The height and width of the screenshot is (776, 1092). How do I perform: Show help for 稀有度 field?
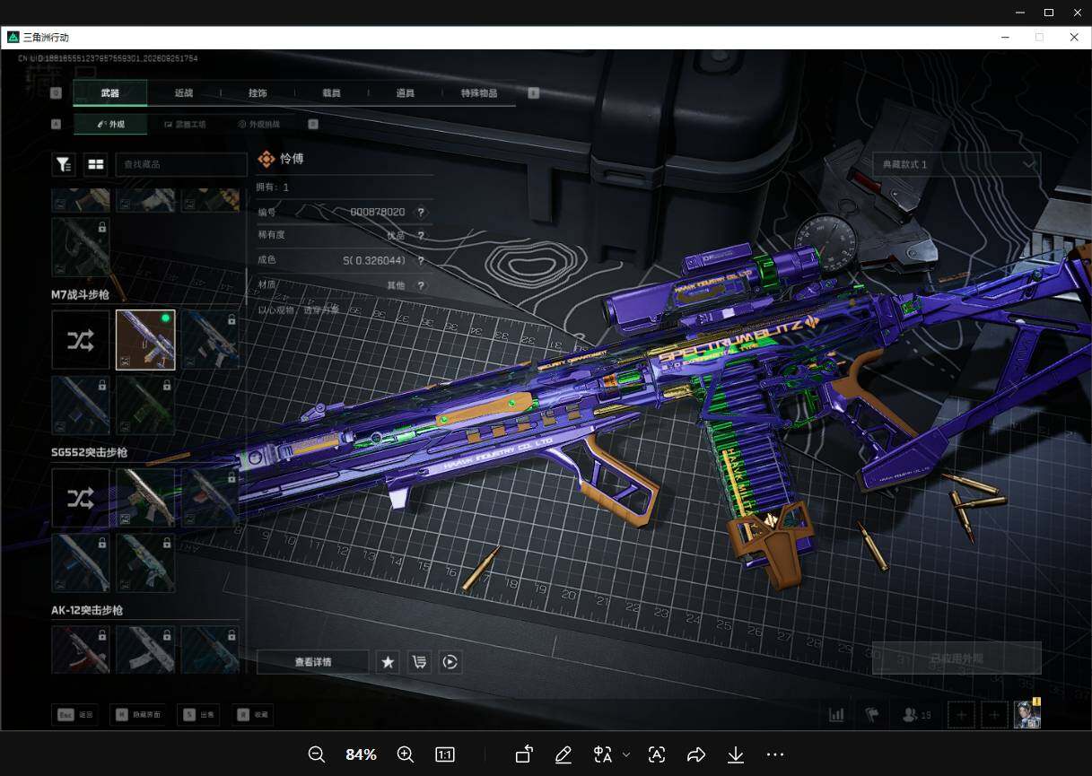pyautogui.click(x=420, y=236)
